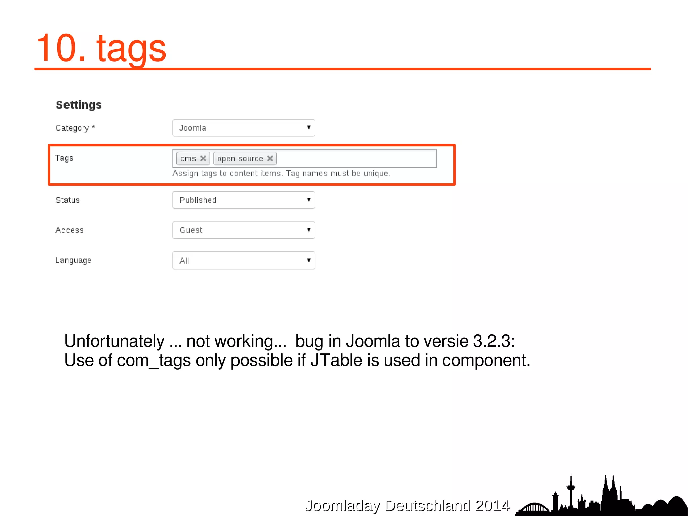Select the cms tag chip
688x516 pixels.
coord(193,158)
